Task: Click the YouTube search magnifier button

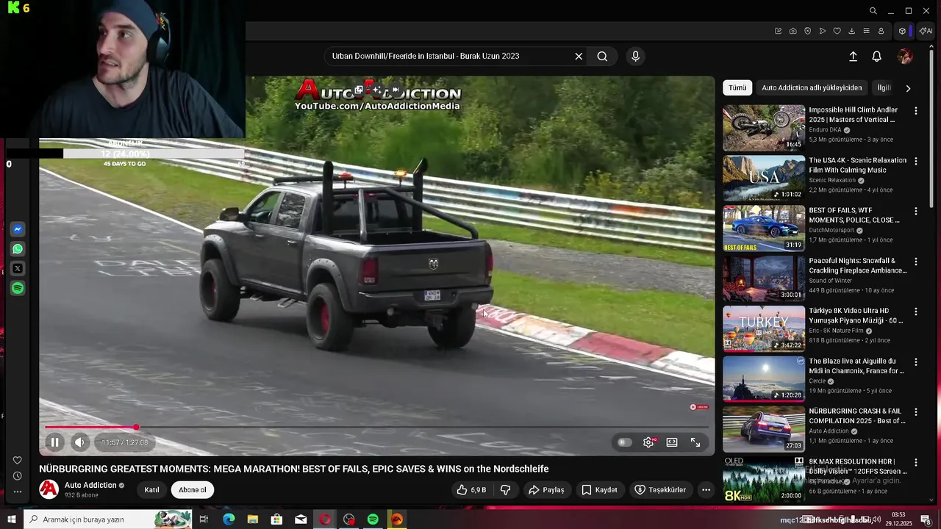Action: (602, 56)
